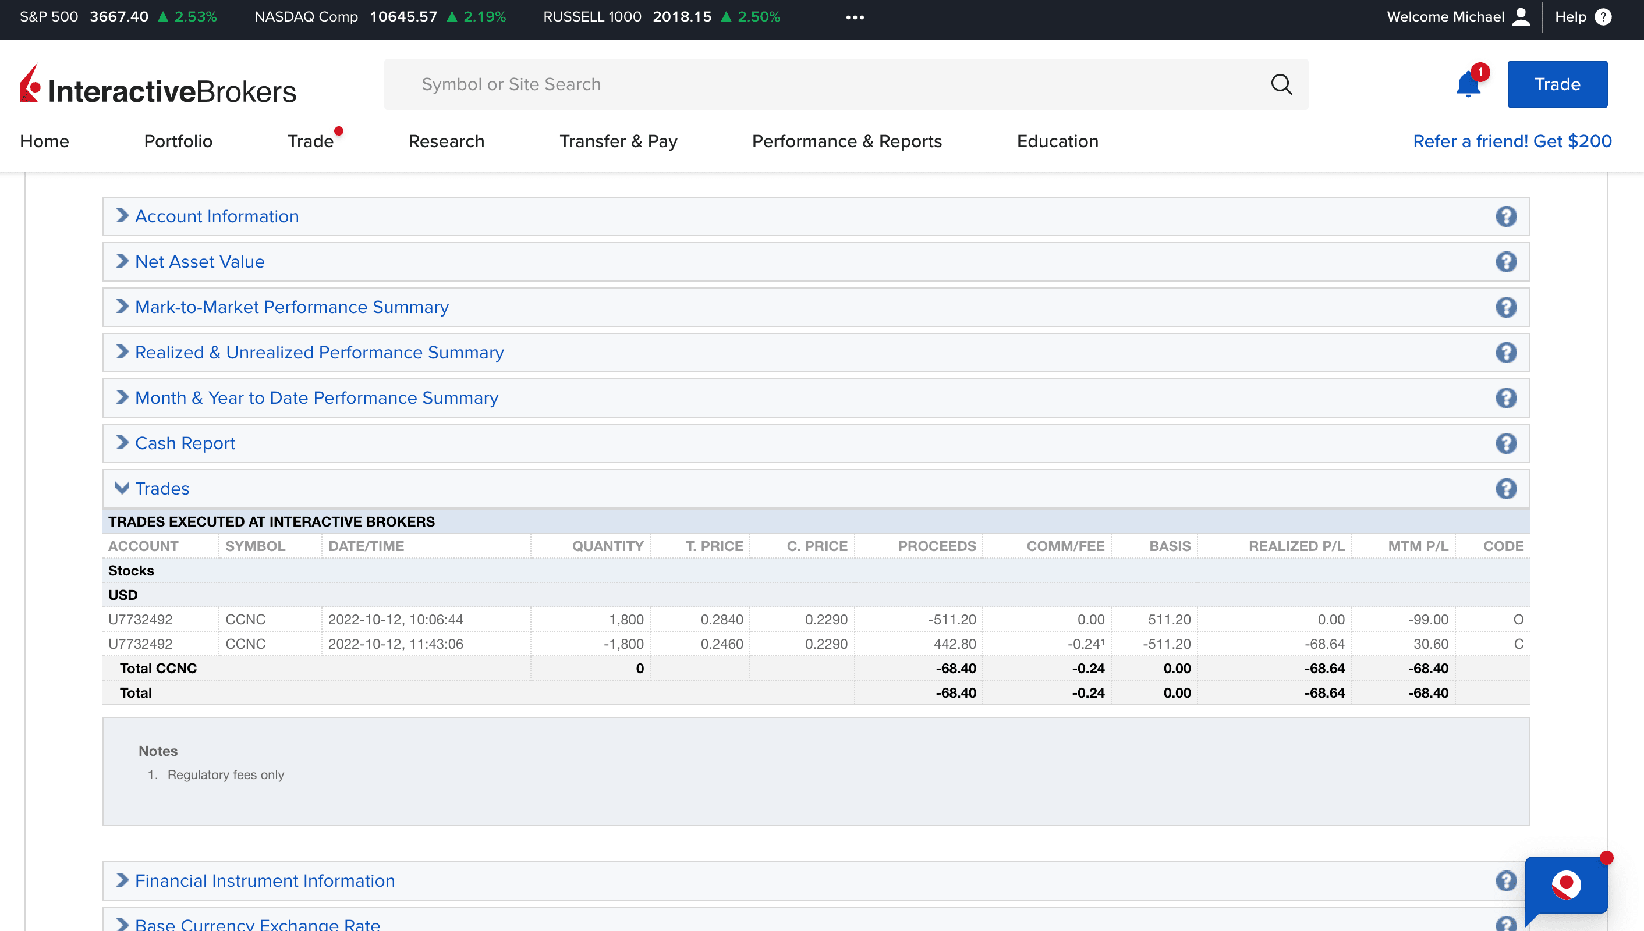Expand the Account Information section
1644x931 pixels.
[216, 216]
